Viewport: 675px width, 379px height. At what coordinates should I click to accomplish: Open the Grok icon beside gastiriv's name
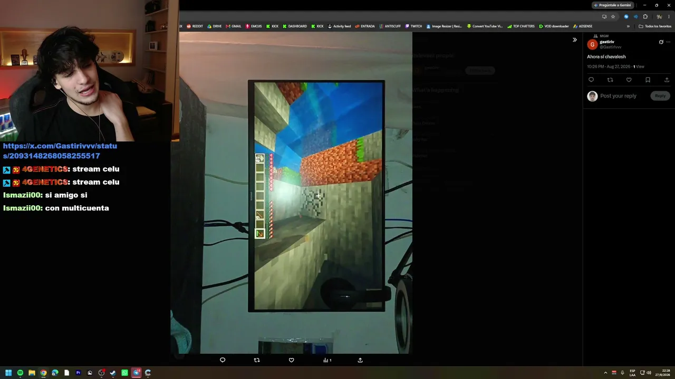(x=661, y=42)
